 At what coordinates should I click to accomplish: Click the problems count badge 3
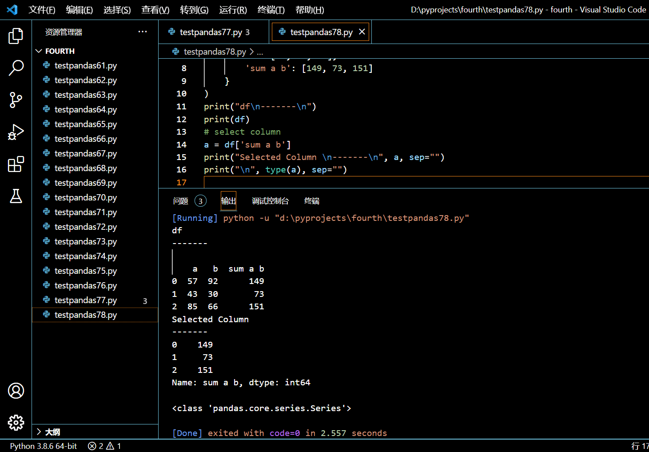200,201
